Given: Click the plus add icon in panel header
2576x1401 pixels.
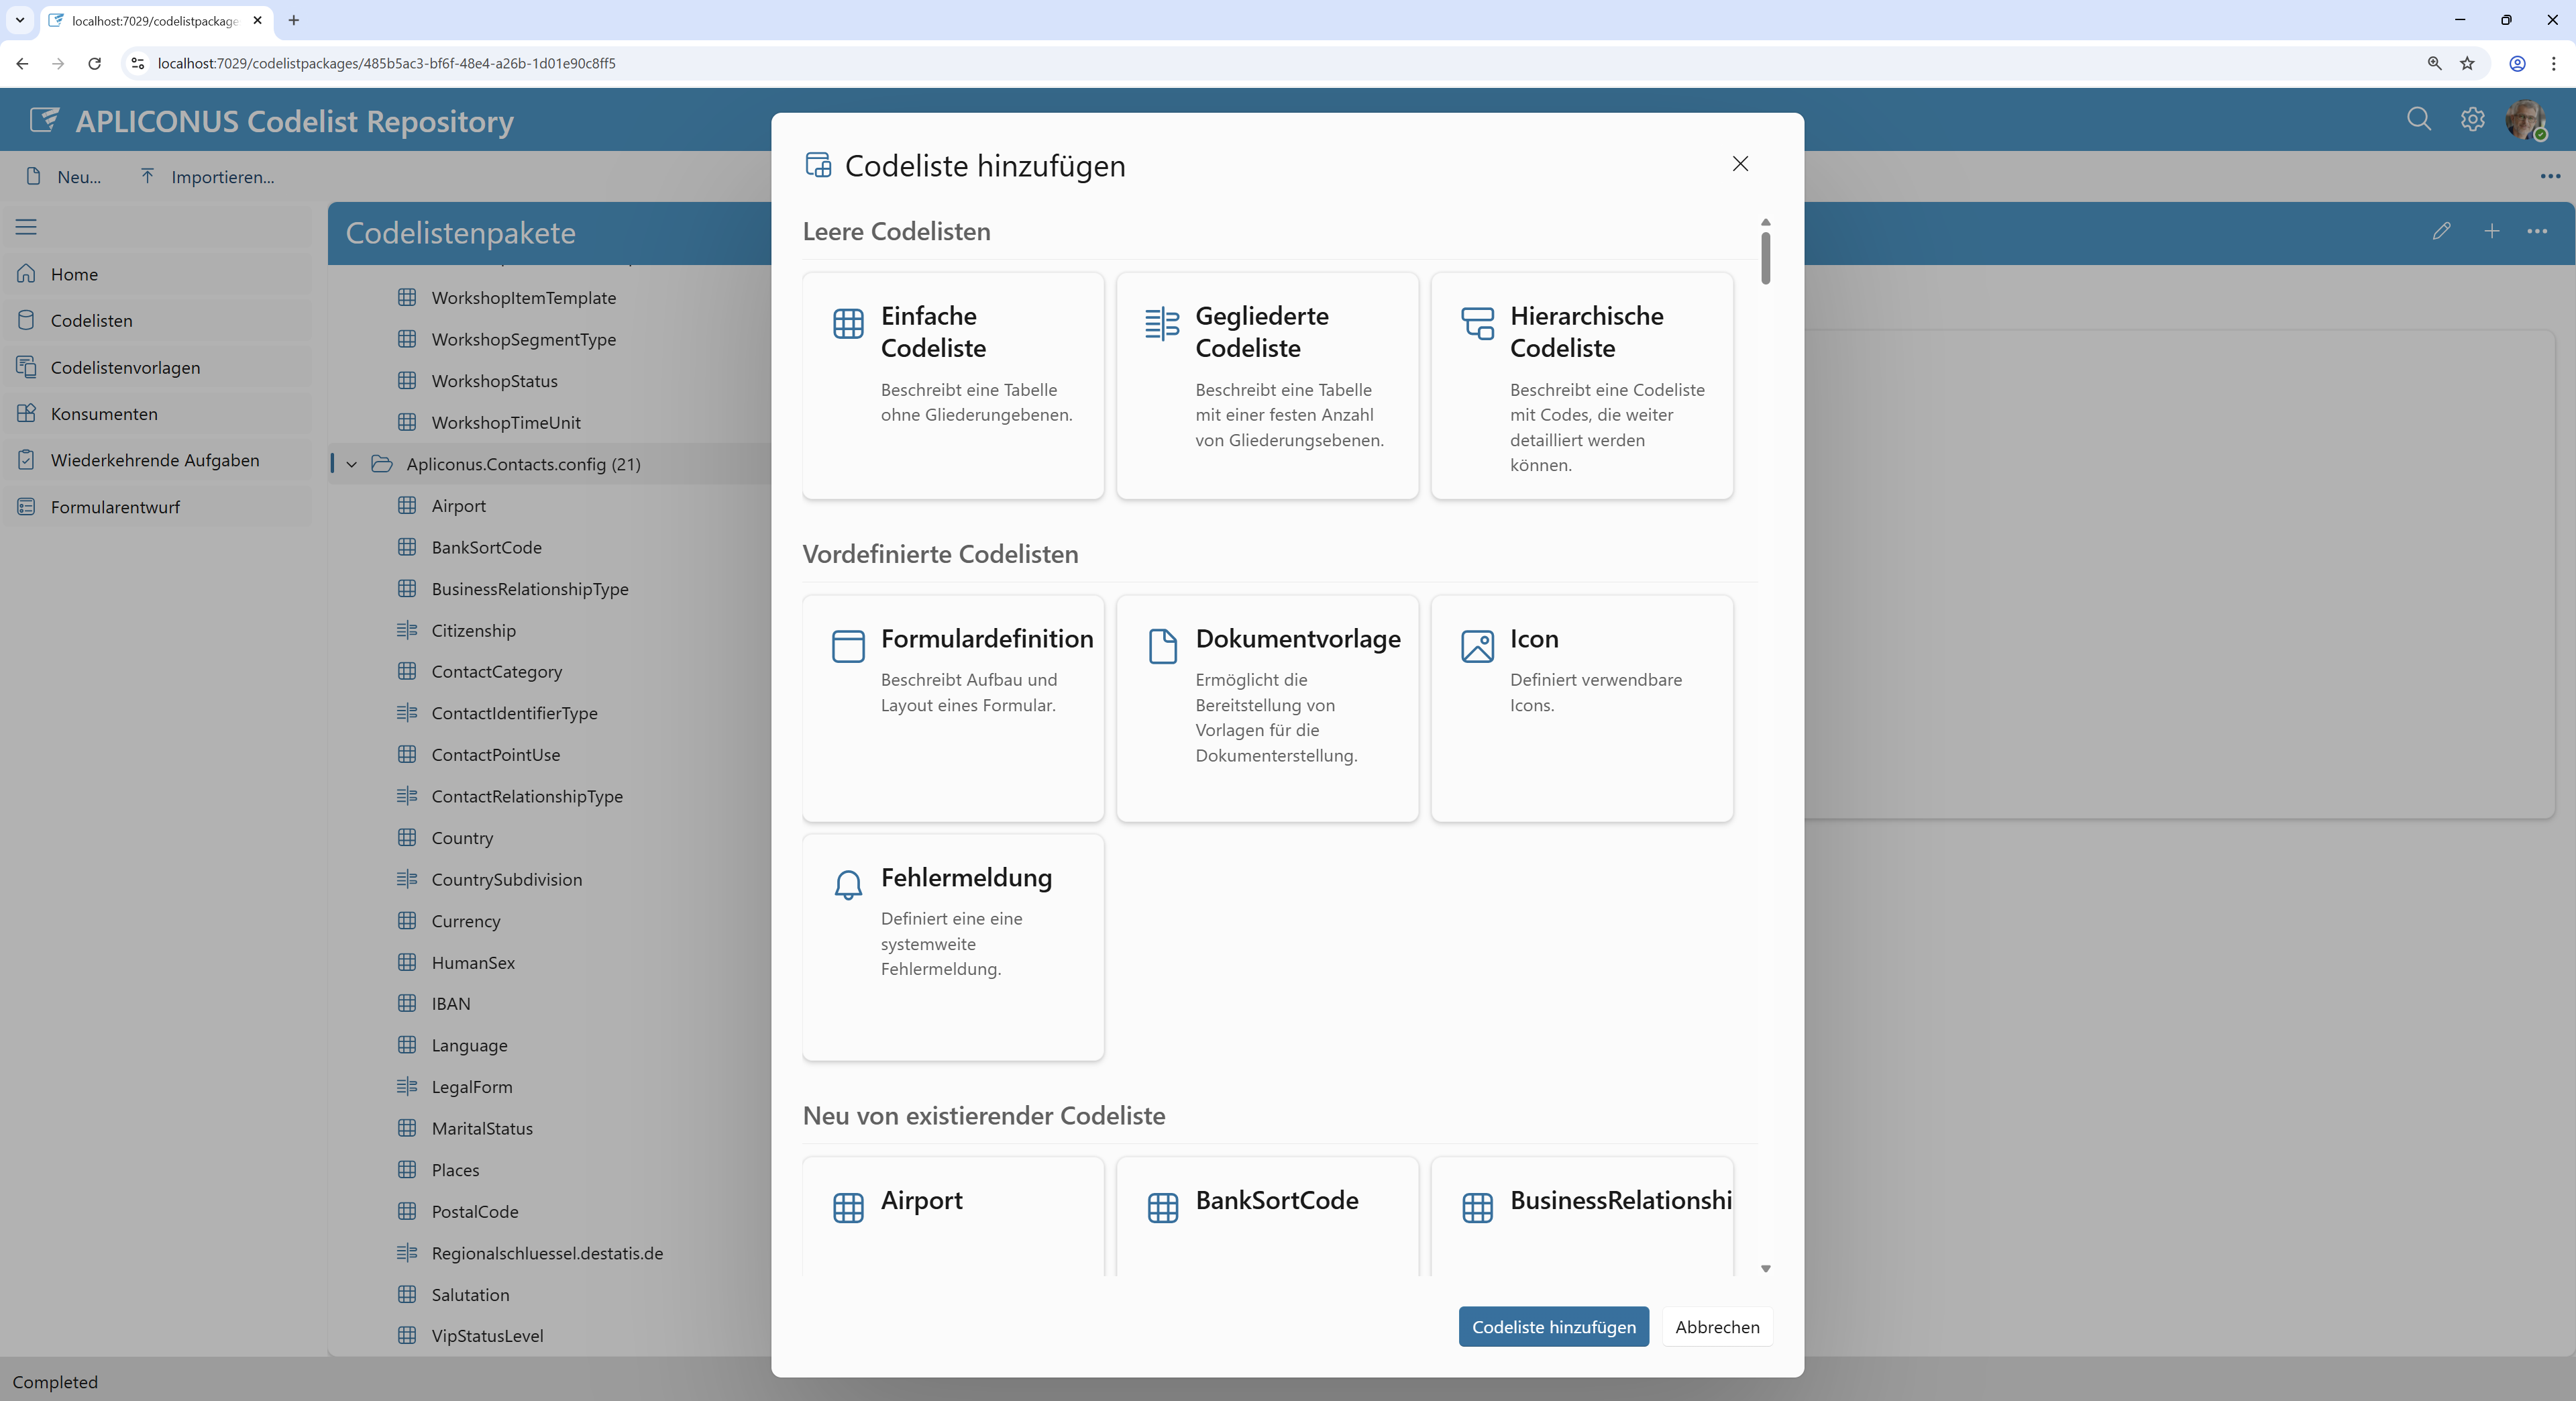Looking at the screenshot, I should (x=2492, y=231).
